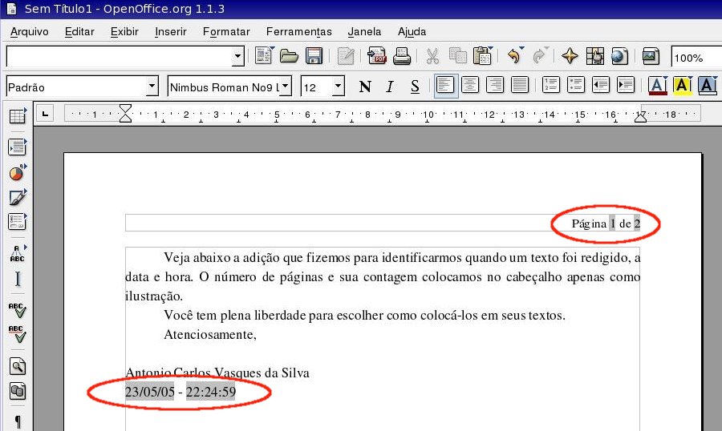Open the font size 12 dropdown
The image size is (722, 431).
click(339, 87)
